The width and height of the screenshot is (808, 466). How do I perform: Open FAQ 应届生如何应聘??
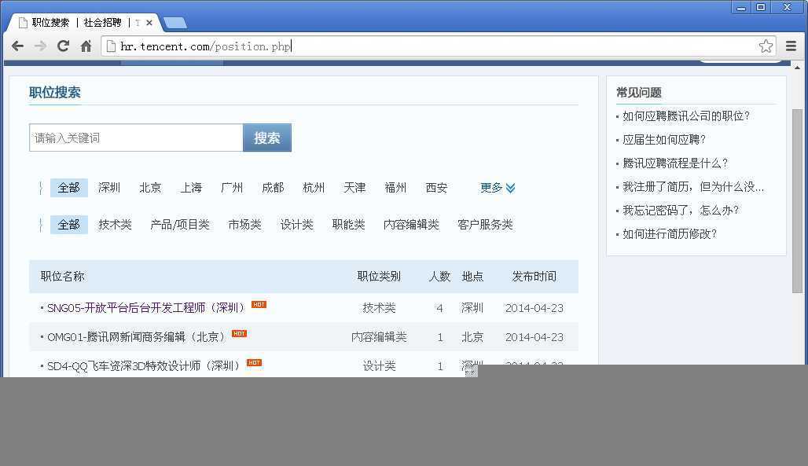point(663,140)
